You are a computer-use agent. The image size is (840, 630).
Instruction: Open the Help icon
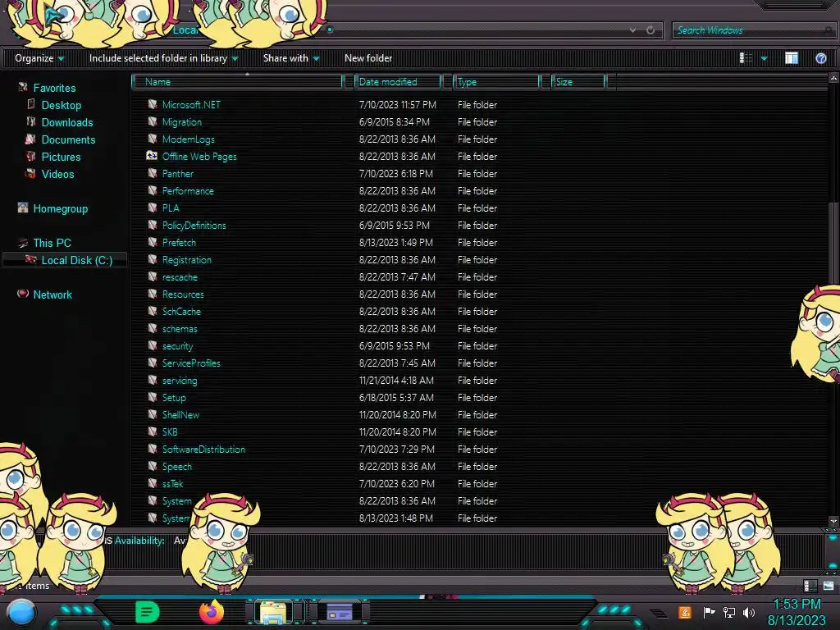coord(820,58)
